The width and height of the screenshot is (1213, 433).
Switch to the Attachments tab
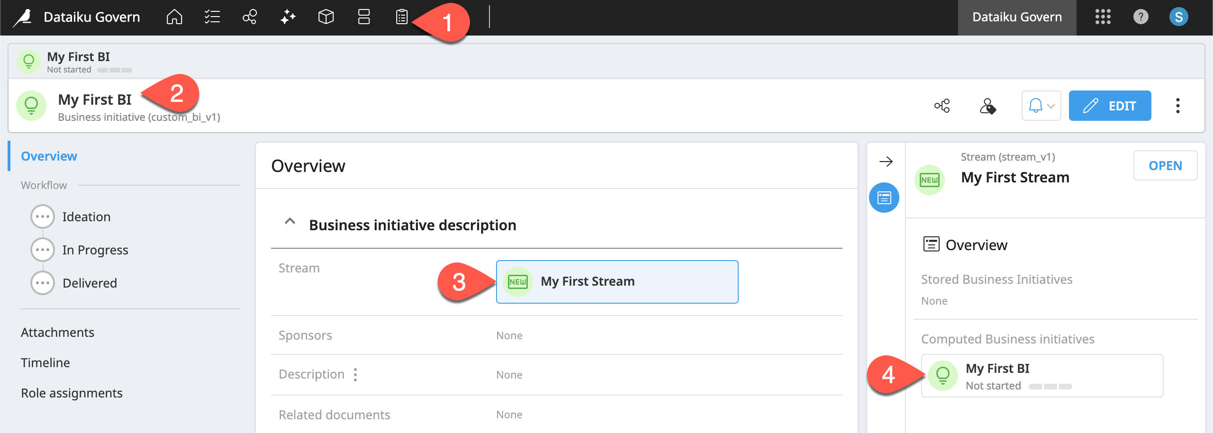click(x=57, y=333)
